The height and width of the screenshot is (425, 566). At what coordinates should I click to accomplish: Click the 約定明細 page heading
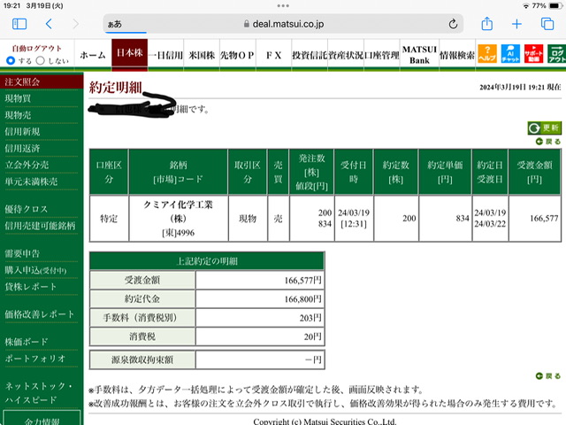coord(116,87)
